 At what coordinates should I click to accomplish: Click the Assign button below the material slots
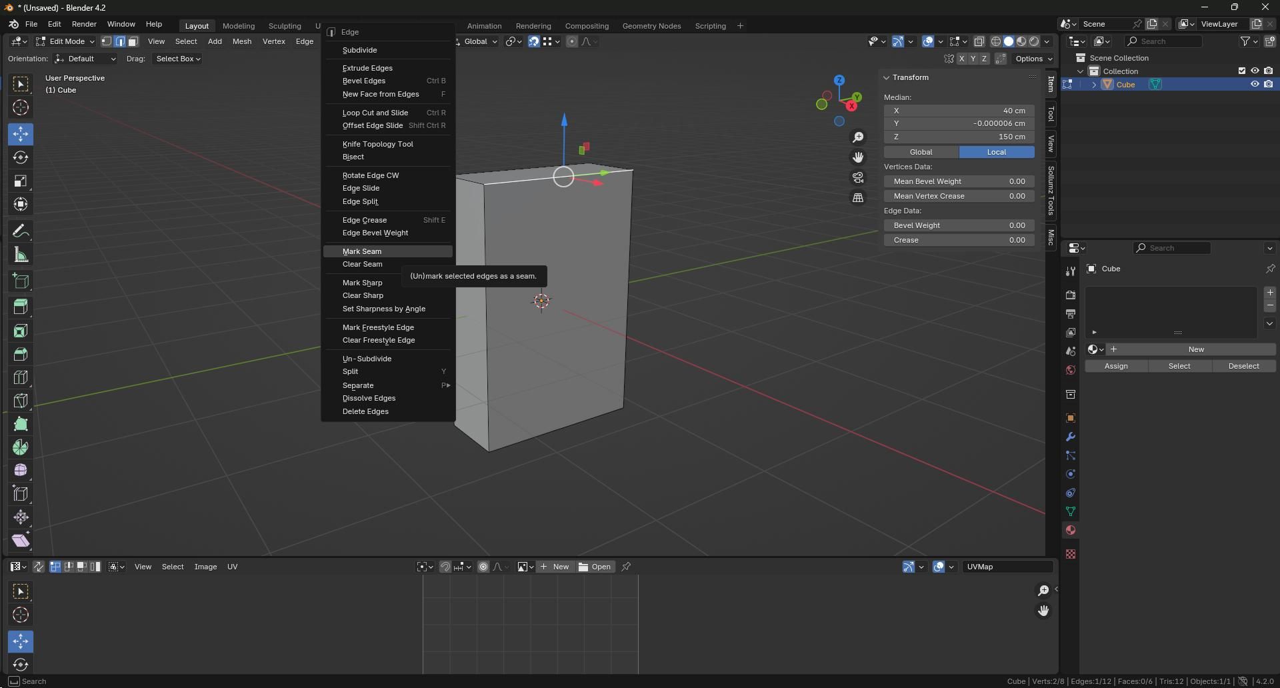pyautogui.click(x=1116, y=366)
